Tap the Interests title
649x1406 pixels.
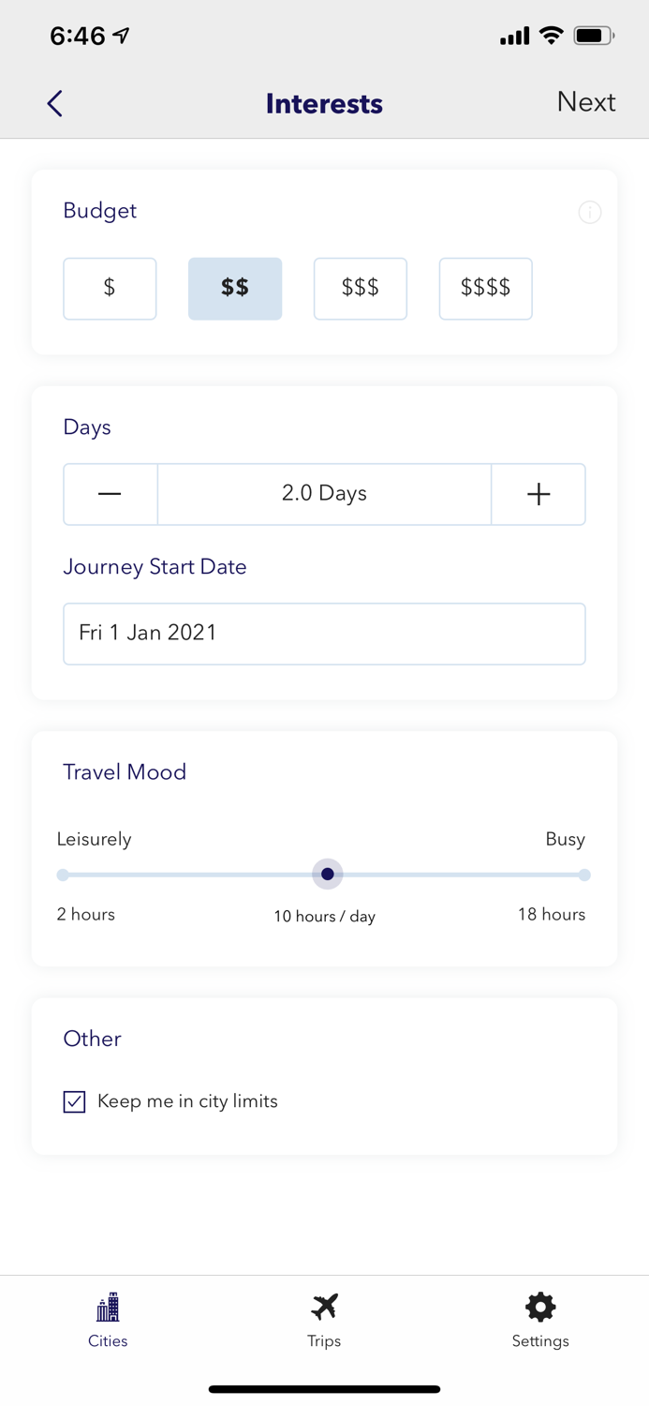pyautogui.click(x=324, y=103)
